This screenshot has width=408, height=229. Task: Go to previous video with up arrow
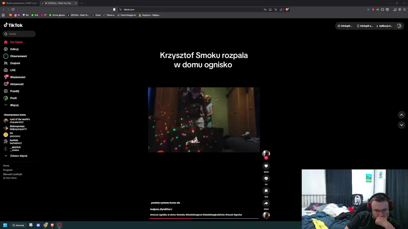coord(401,115)
